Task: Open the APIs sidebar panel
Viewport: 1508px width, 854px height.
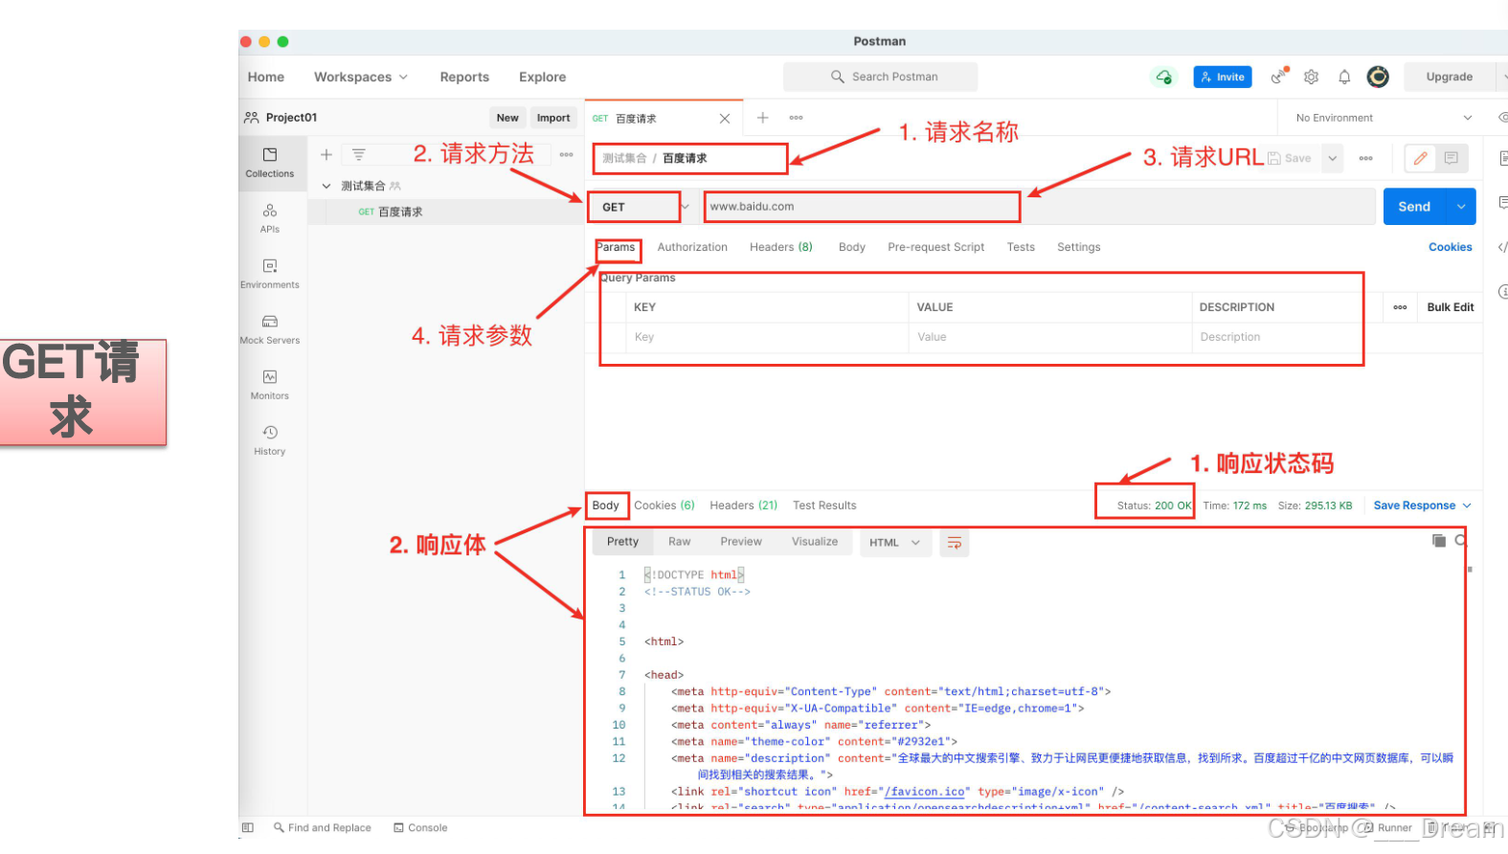Action: (x=269, y=218)
